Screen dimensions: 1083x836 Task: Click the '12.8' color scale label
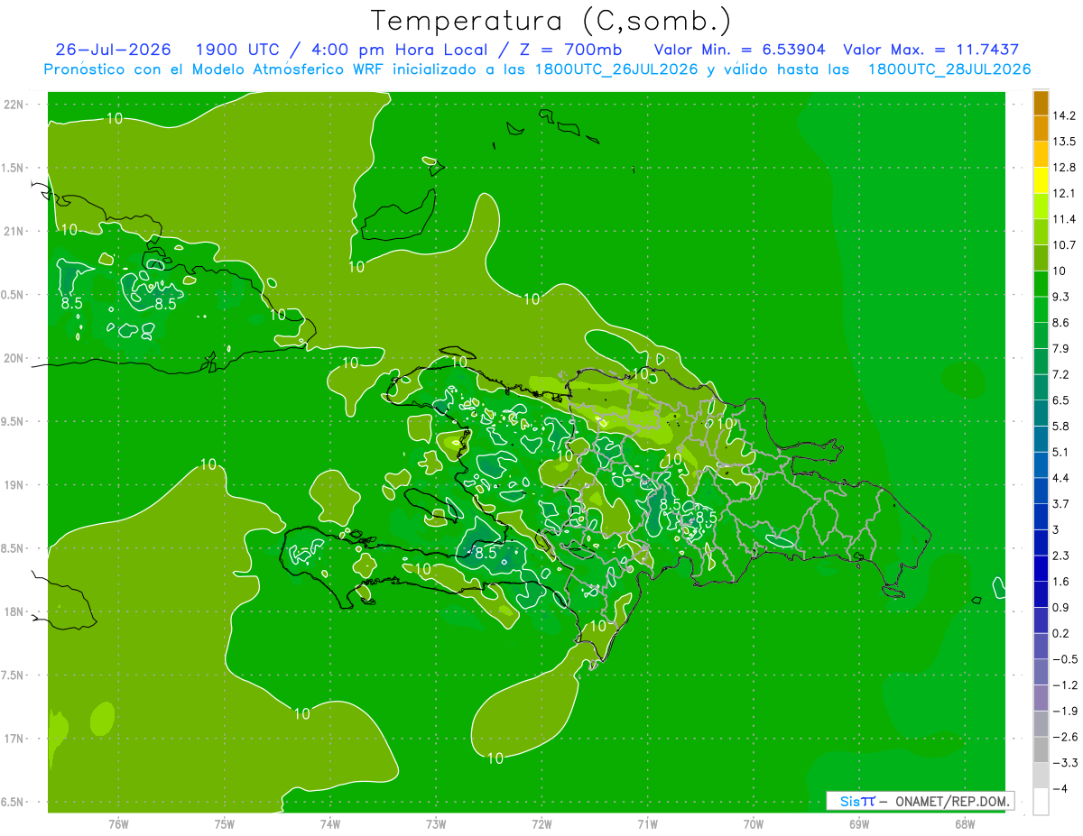pos(1064,168)
